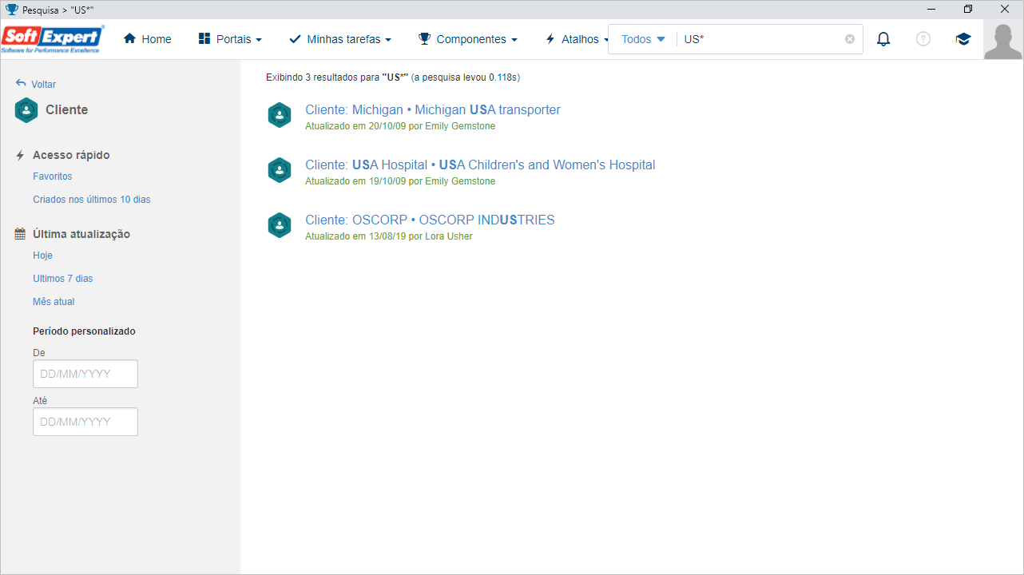
Task: Filter last update by Hoje
Action: point(42,256)
